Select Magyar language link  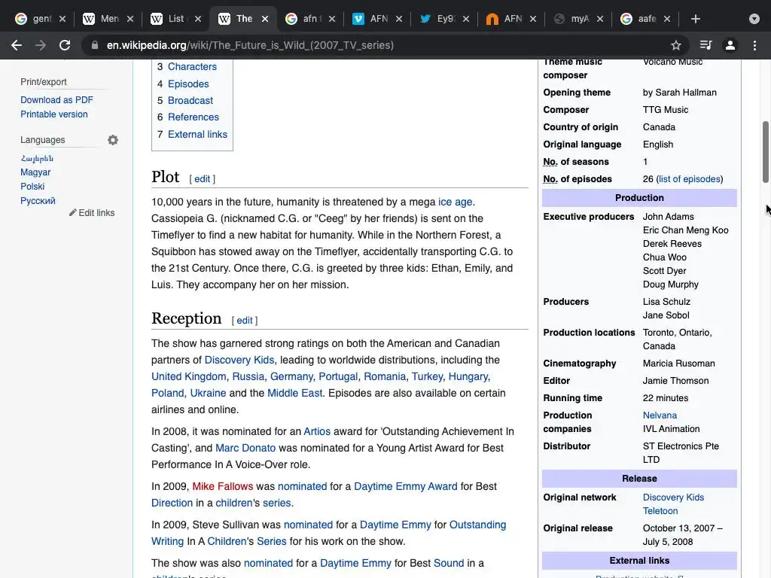35,172
